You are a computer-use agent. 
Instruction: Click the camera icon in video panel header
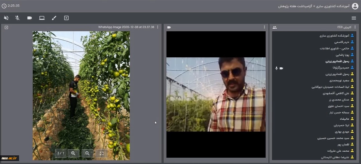coord(169,27)
